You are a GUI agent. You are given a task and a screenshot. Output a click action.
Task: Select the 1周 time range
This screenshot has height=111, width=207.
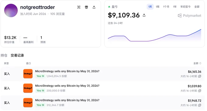click(157, 7)
